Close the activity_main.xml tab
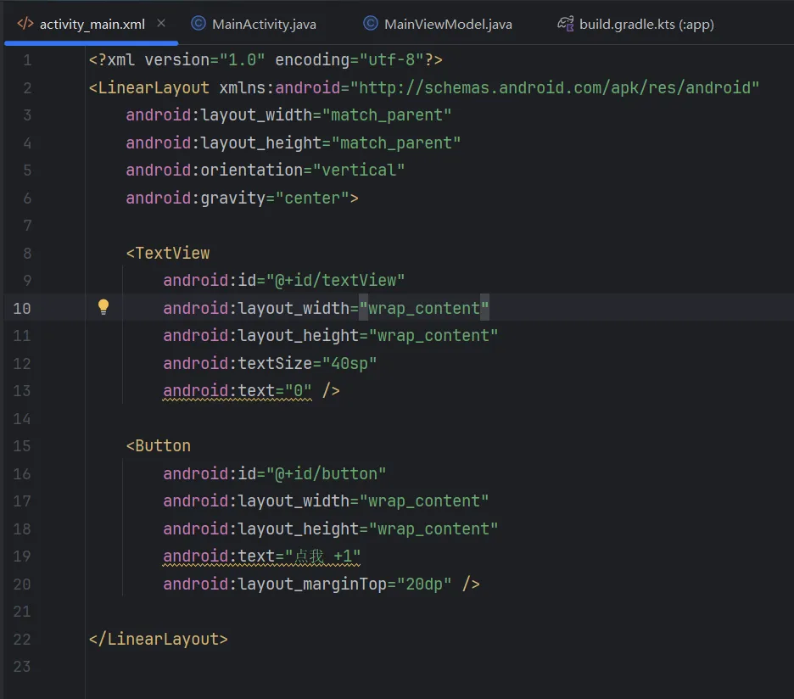 point(161,24)
